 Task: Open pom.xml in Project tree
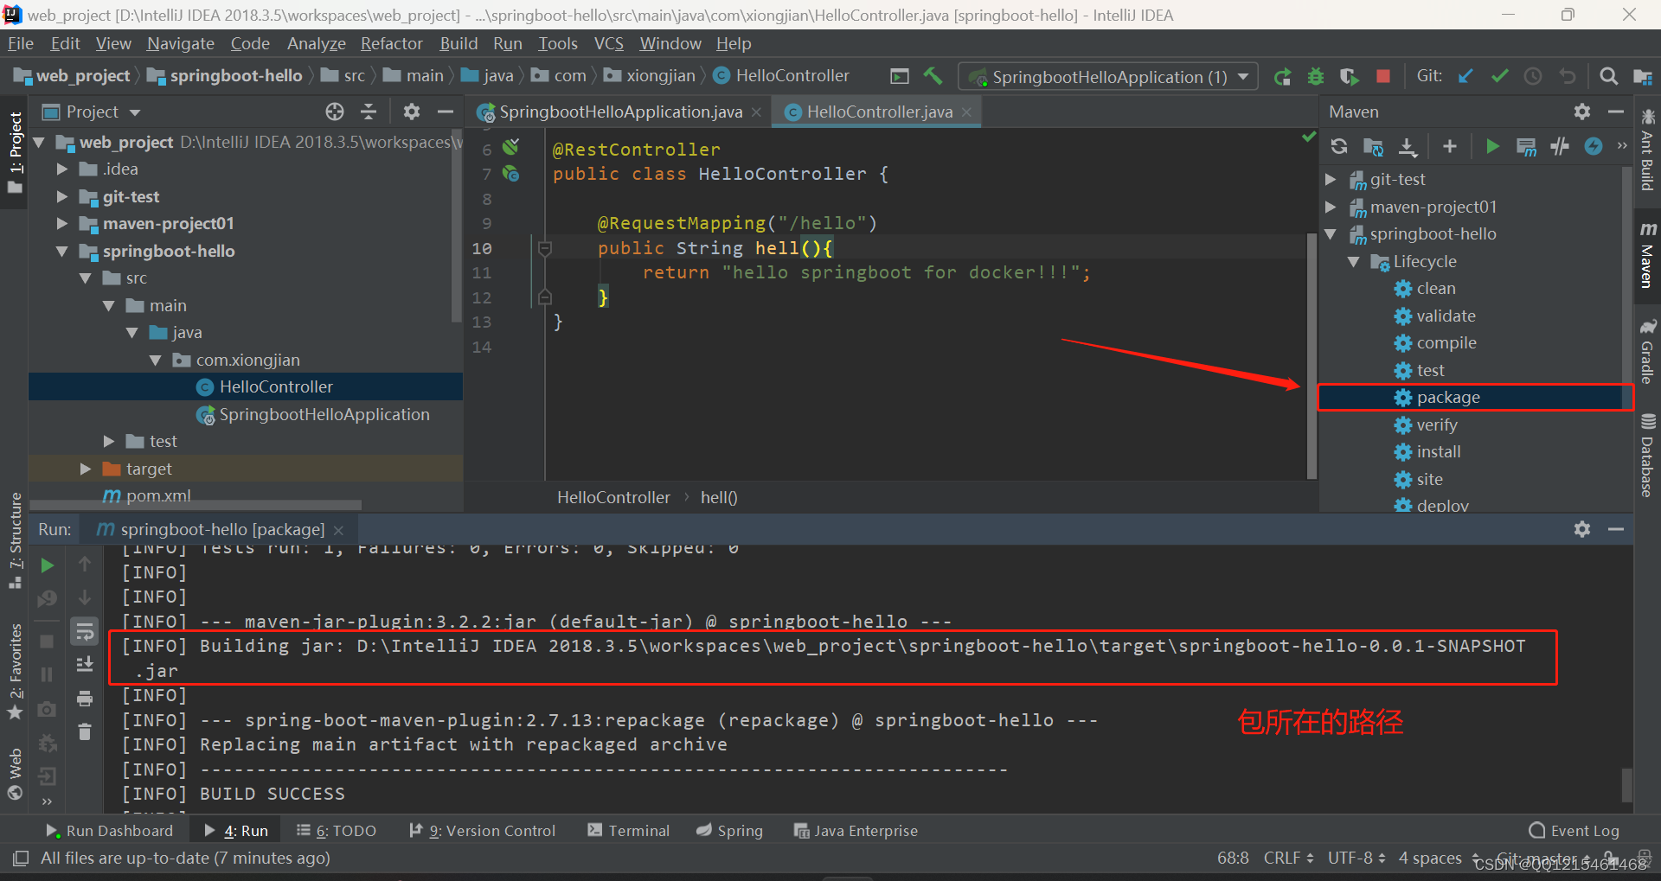pos(158,495)
